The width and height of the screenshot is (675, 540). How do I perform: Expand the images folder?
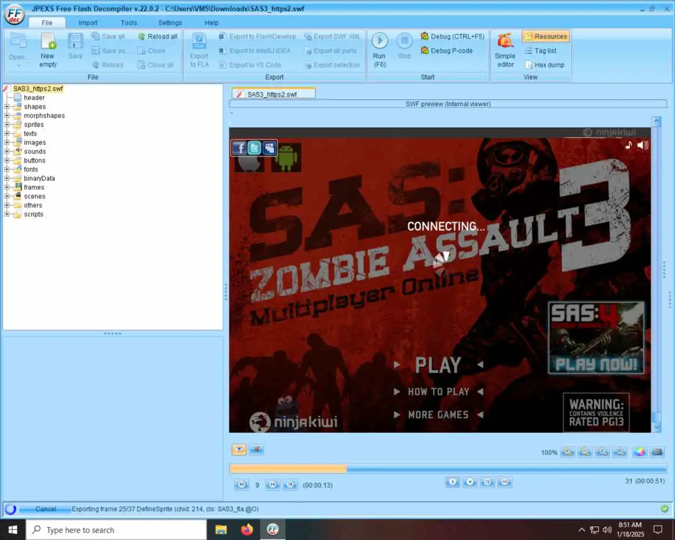point(7,142)
